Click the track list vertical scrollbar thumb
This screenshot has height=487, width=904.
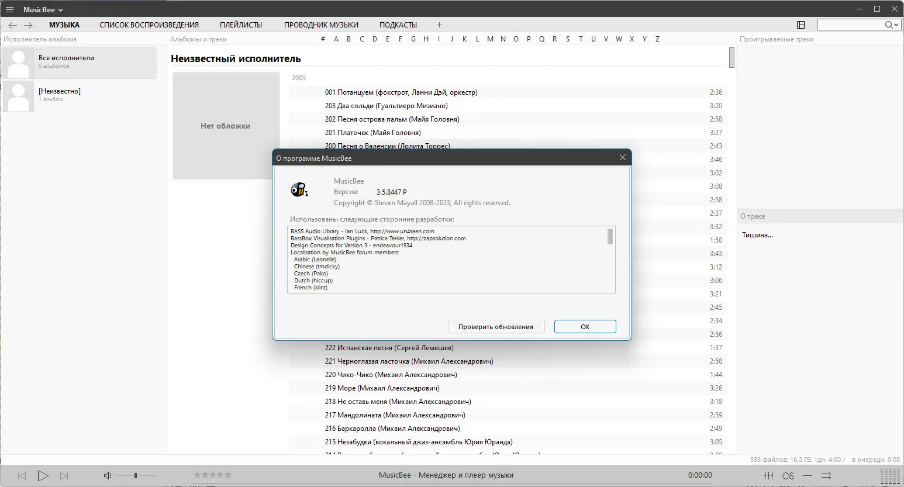(x=732, y=57)
